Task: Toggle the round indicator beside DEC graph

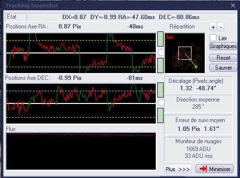Action: (x=161, y=102)
